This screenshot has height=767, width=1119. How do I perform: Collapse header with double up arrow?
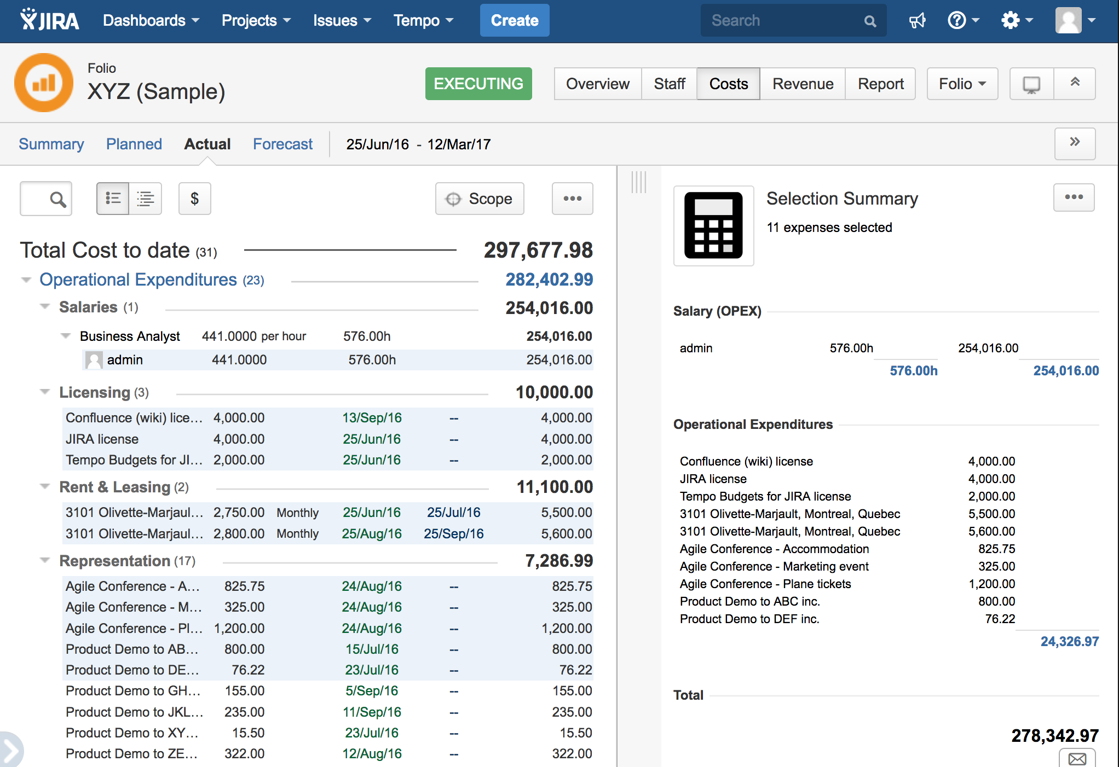tap(1075, 83)
